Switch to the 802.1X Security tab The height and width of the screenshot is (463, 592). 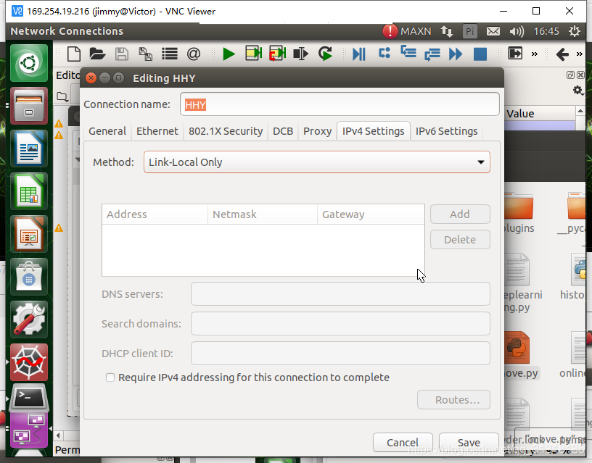pyautogui.click(x=226, y=131)
